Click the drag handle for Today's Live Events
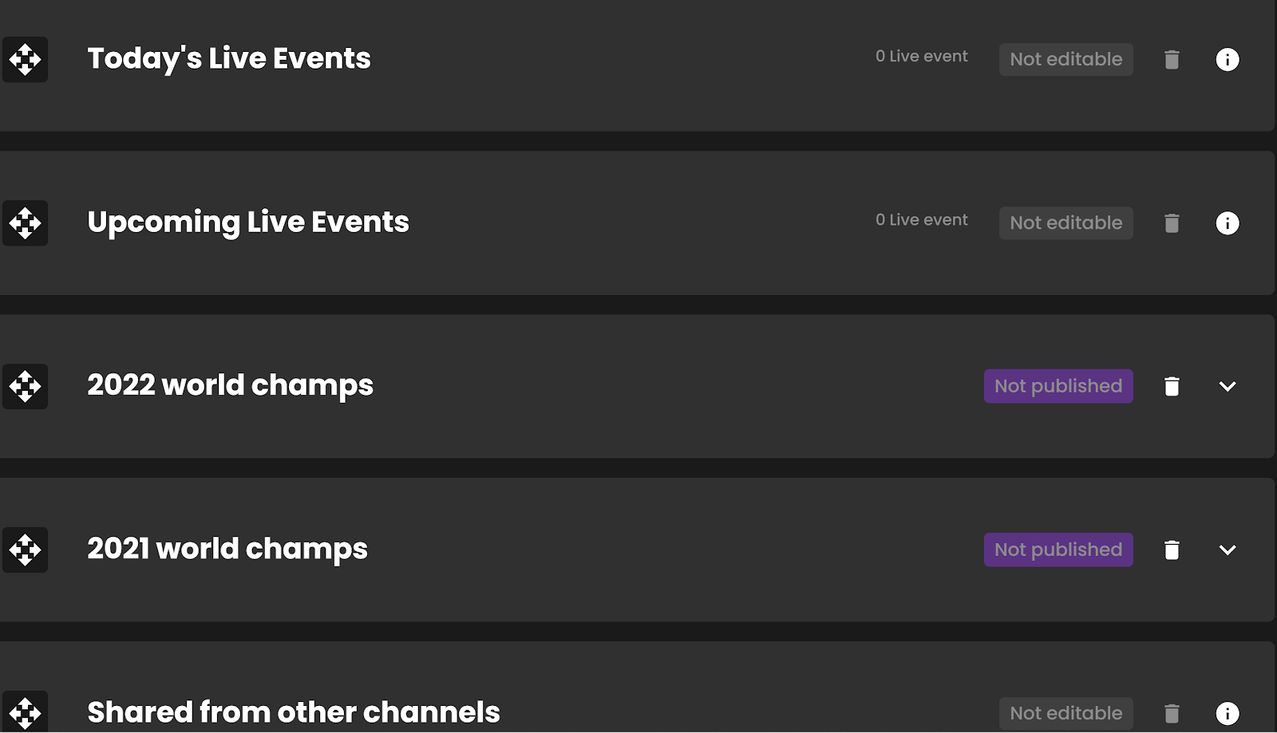This screenshot has height=733, width=1277. point(25,59)
